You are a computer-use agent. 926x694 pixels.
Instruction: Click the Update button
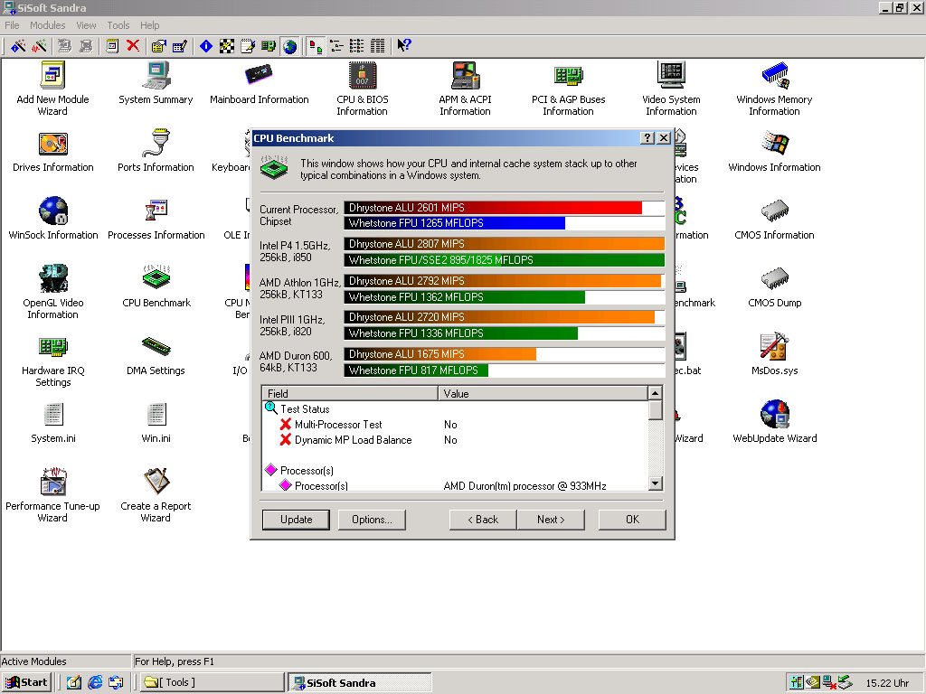296,520
